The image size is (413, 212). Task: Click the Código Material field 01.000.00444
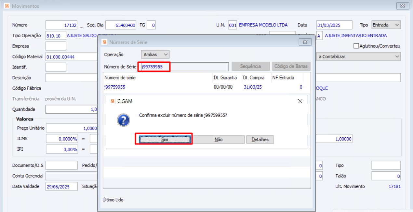point(72,56)
